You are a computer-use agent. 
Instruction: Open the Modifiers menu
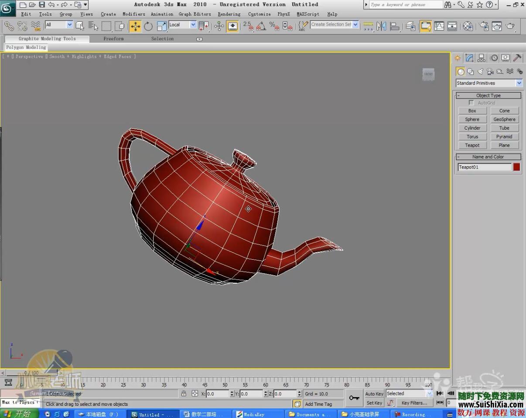pos(133,14)
